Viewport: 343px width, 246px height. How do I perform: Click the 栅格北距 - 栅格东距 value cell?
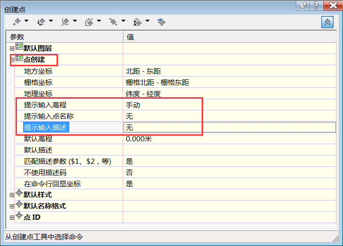point(229,82)
